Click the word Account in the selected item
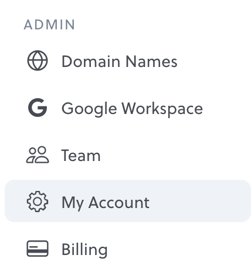 click(x=119, y=202)
